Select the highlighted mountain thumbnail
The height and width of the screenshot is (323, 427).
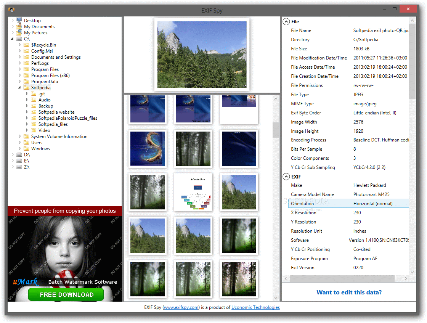(x=147, y=236)
